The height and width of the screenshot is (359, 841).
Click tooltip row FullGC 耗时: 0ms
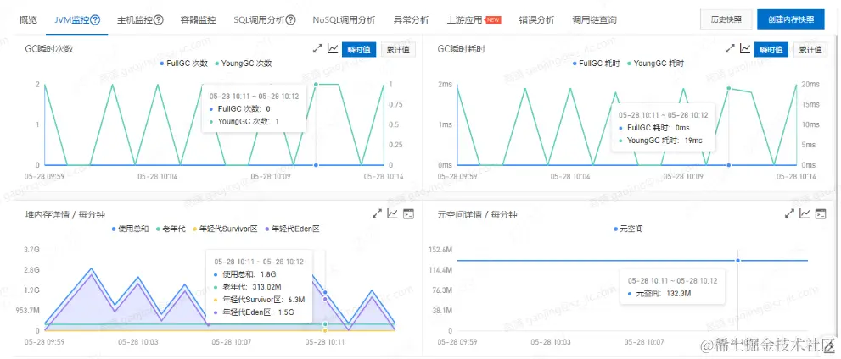pyautogui.click(x=653, y=128)
